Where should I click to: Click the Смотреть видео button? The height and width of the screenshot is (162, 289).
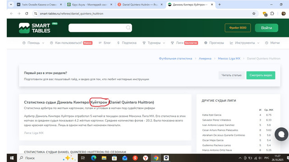[x=261, y=75]
